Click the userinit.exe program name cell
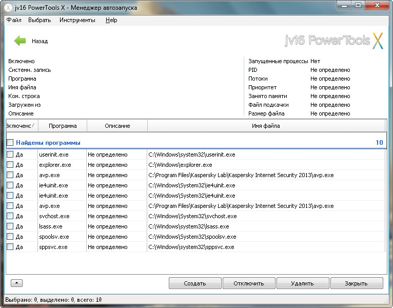 54,155
